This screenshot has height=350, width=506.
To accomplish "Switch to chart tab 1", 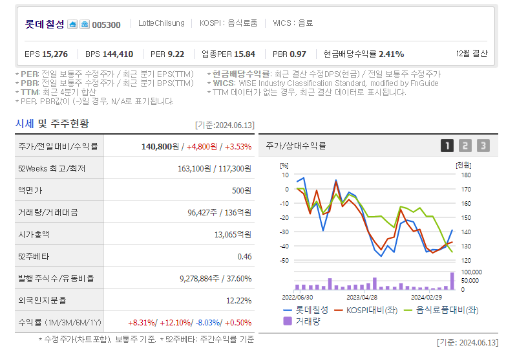I will pyautogui.click(x=447, y=146).
